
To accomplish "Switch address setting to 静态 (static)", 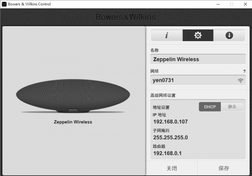I will click(232, 107).
